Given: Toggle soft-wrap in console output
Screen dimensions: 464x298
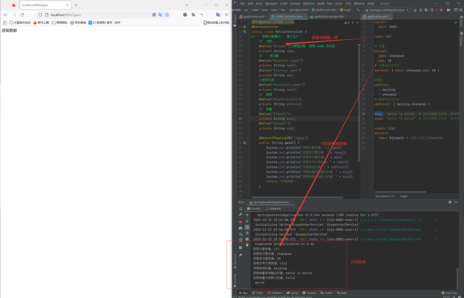Looking at the screenshot, I should coord(247,227).
